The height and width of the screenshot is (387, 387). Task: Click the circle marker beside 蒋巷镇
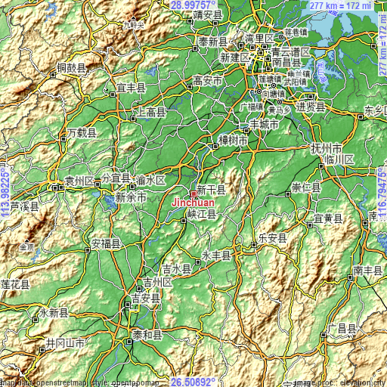pos(281,37)
